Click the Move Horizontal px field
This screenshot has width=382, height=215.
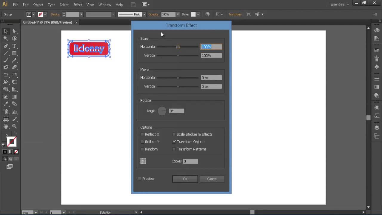tap(211, 78)
